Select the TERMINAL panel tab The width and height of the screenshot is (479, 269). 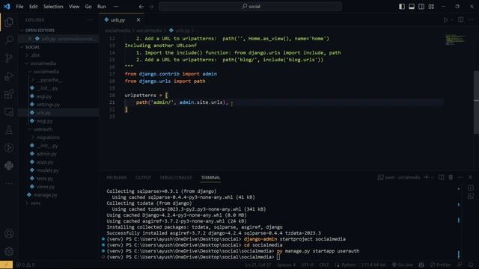210,178
